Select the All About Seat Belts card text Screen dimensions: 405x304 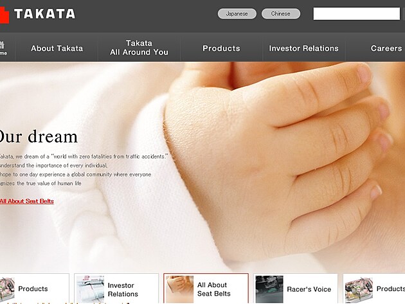coord(213,289)
